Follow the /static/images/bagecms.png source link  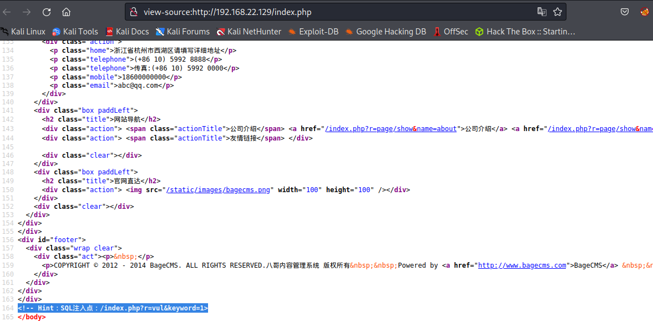pos(219,190)
